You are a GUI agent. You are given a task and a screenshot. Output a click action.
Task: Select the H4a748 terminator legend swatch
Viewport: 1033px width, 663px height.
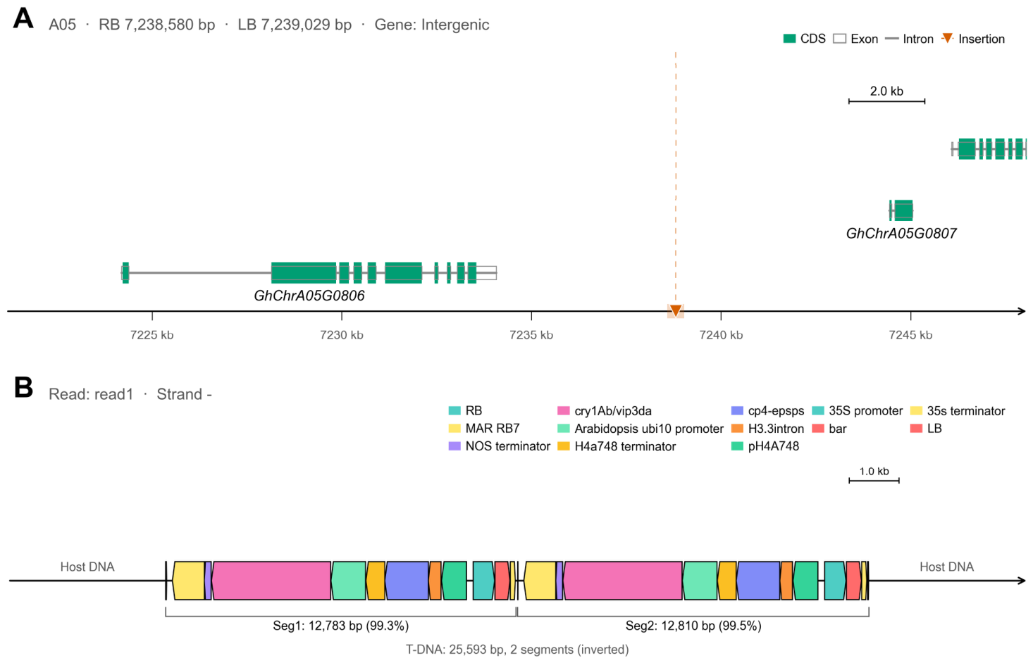(x=563, y=446)
